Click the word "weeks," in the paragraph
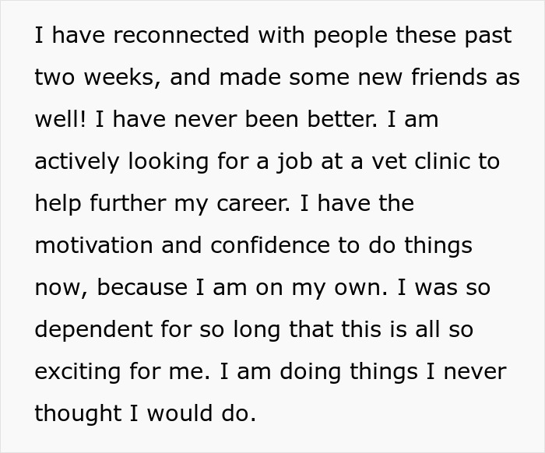 click(x=122, y=78)
